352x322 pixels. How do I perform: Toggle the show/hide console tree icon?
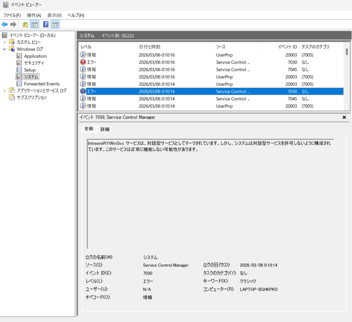(x=34, y=24)
